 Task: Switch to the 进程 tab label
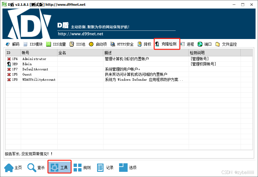[x=190, y=44]
